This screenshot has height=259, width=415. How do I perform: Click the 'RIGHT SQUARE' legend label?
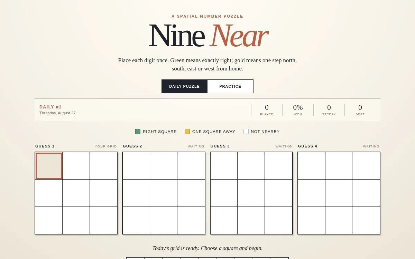tap(160, 132)
